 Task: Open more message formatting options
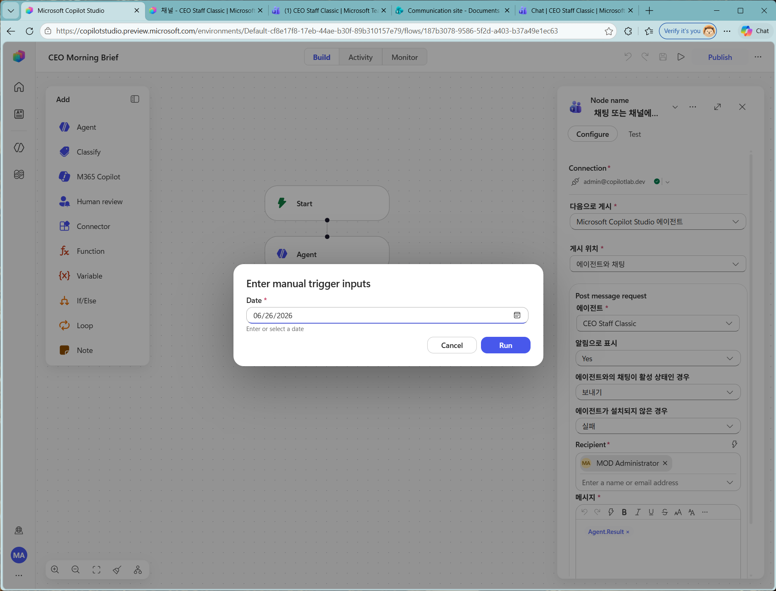[x=705, y=512]
